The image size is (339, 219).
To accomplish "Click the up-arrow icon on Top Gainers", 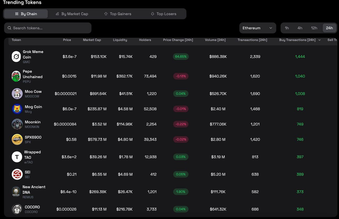I will pyautogui.click(x=106, y=14).
